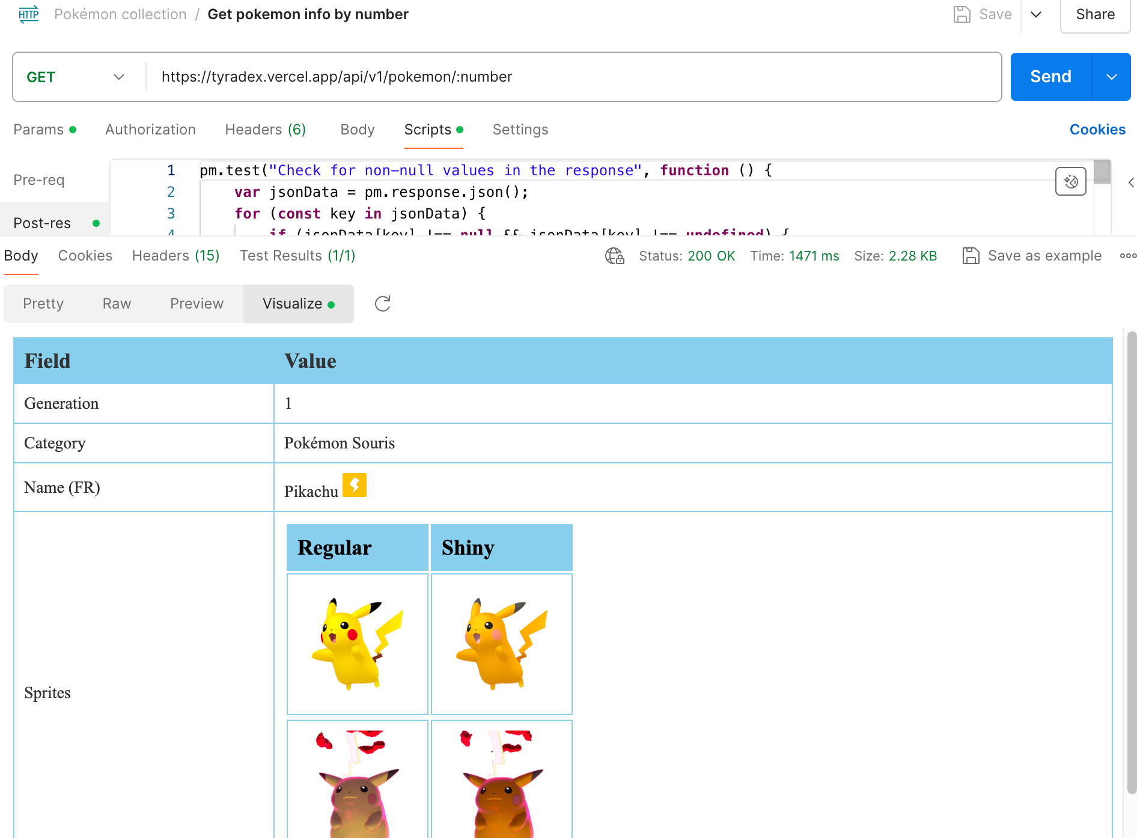Click the Share button
Screen dimensions: 1137x838
tap(1095, 14)
